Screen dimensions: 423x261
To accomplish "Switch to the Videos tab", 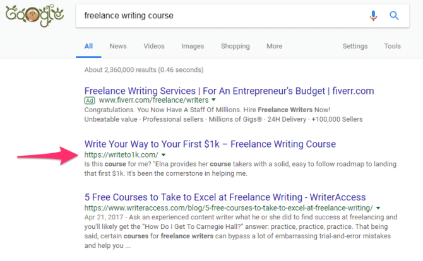I will click(x=154, y=46).
